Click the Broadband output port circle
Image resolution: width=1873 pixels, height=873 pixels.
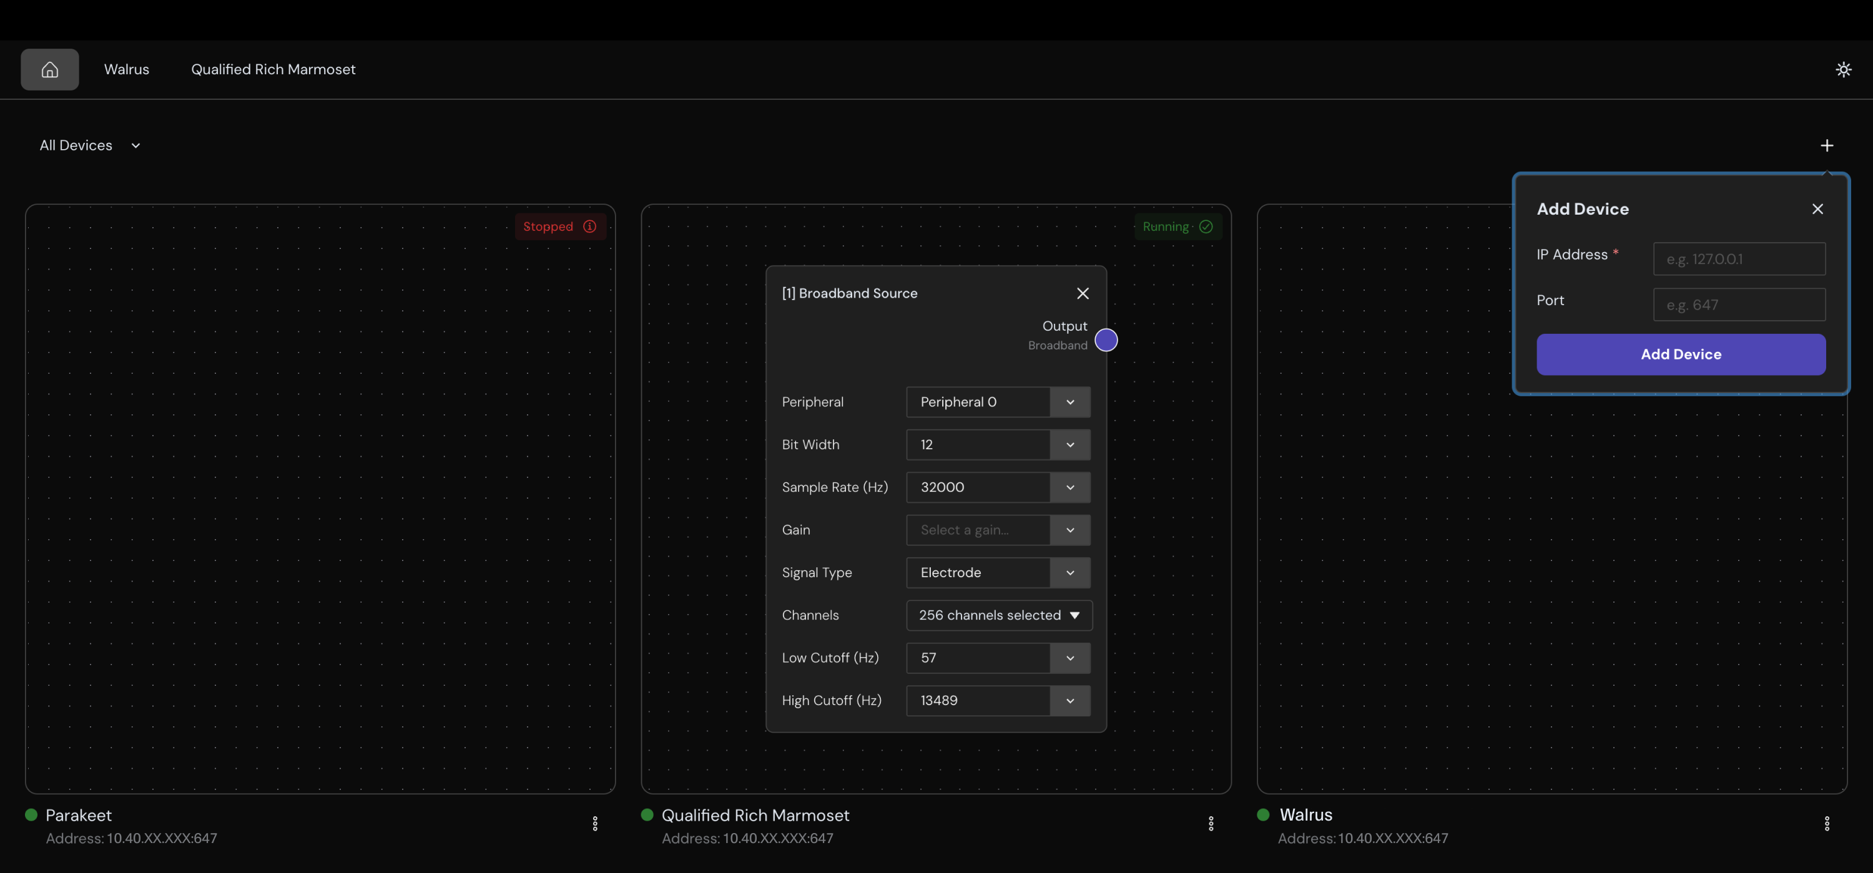[1106, 339]
